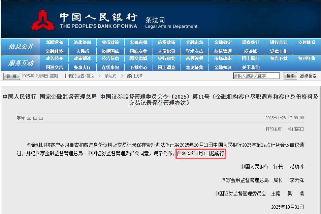This screenshot has width=321, height=214.
Task: Open 高级搜索 advanced search
Action: (x=308, y=76)
